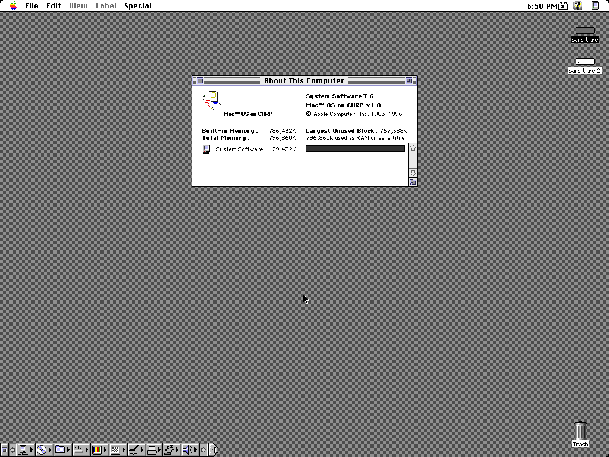
Task: Open File Sharing folder module in Control Strip
Action: [x=60, y=450]
